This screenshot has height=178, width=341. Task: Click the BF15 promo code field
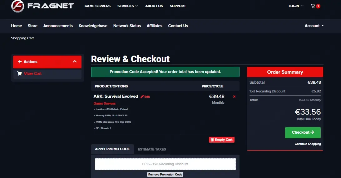tap(165, 164)
